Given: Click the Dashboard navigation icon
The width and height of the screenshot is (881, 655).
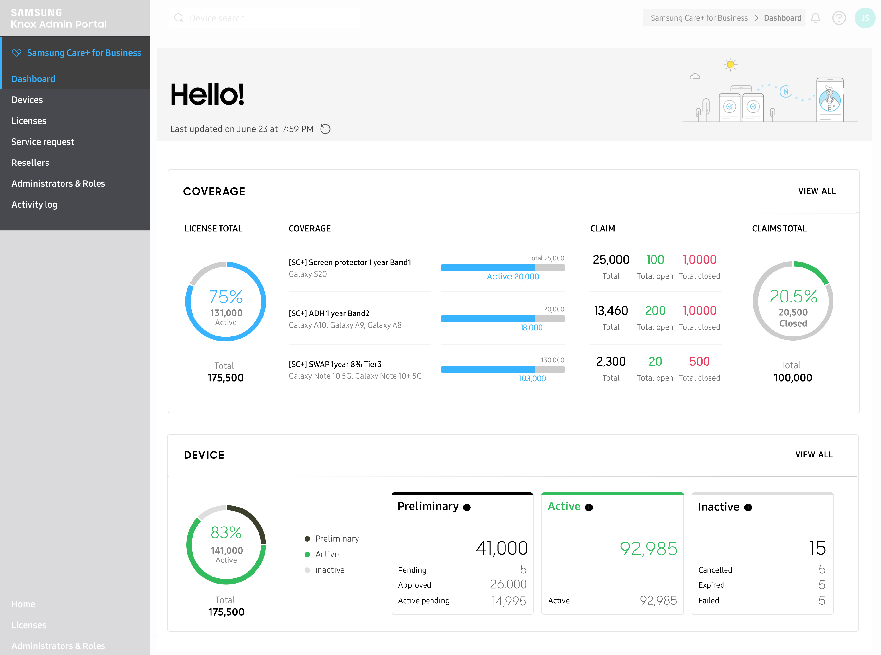Looking at the screenshot, I should pos(33,78).
